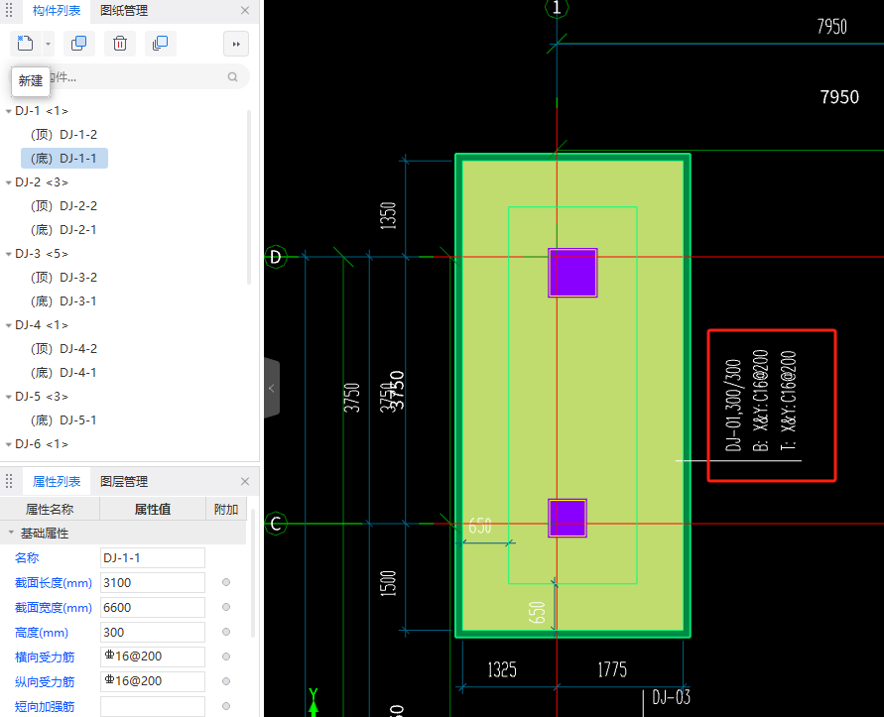Click the search magnifier icon
This screenshot has width=884, height=717.
point(233,77)
